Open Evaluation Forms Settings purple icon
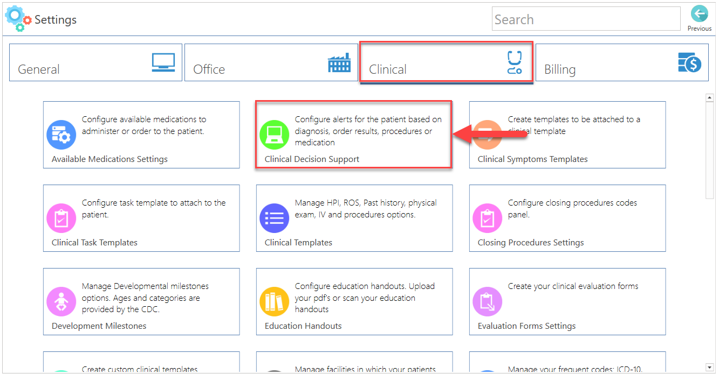This screenshot has height=374, width=719. pos(488,301)
